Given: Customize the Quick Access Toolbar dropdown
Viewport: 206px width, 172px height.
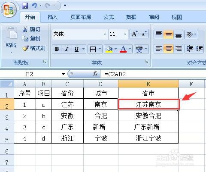Looking at the screenshot, I should click(65, 6).
